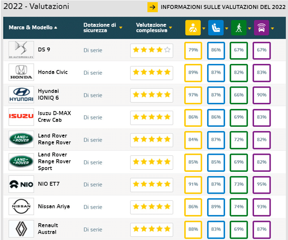Click Honda Civic pedestrian score 82%
This screenshot has width=288, height=240.
point(239,73)
